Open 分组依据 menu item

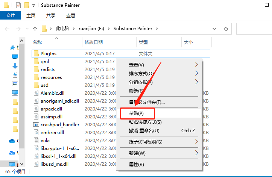click(159, 82)
